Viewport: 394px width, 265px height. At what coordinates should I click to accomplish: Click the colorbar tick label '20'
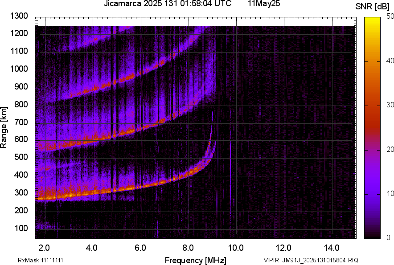point(390,149)
